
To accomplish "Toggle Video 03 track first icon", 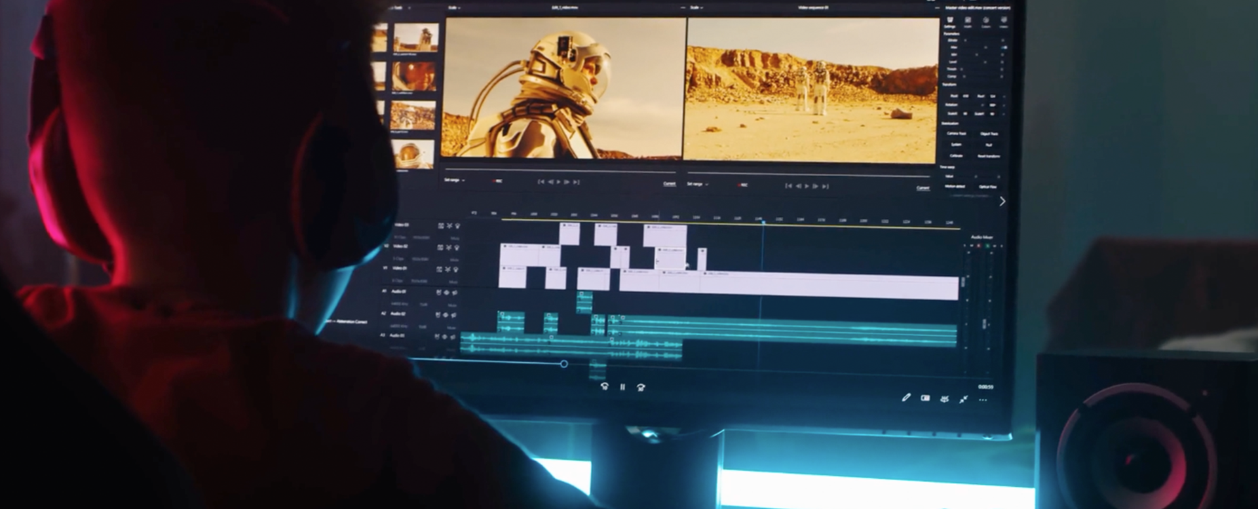I will pyautogui.click(x=441, y=225).
